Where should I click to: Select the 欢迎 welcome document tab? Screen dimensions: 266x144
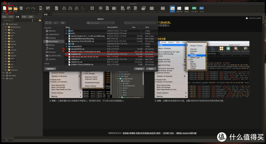coord(46,14)
